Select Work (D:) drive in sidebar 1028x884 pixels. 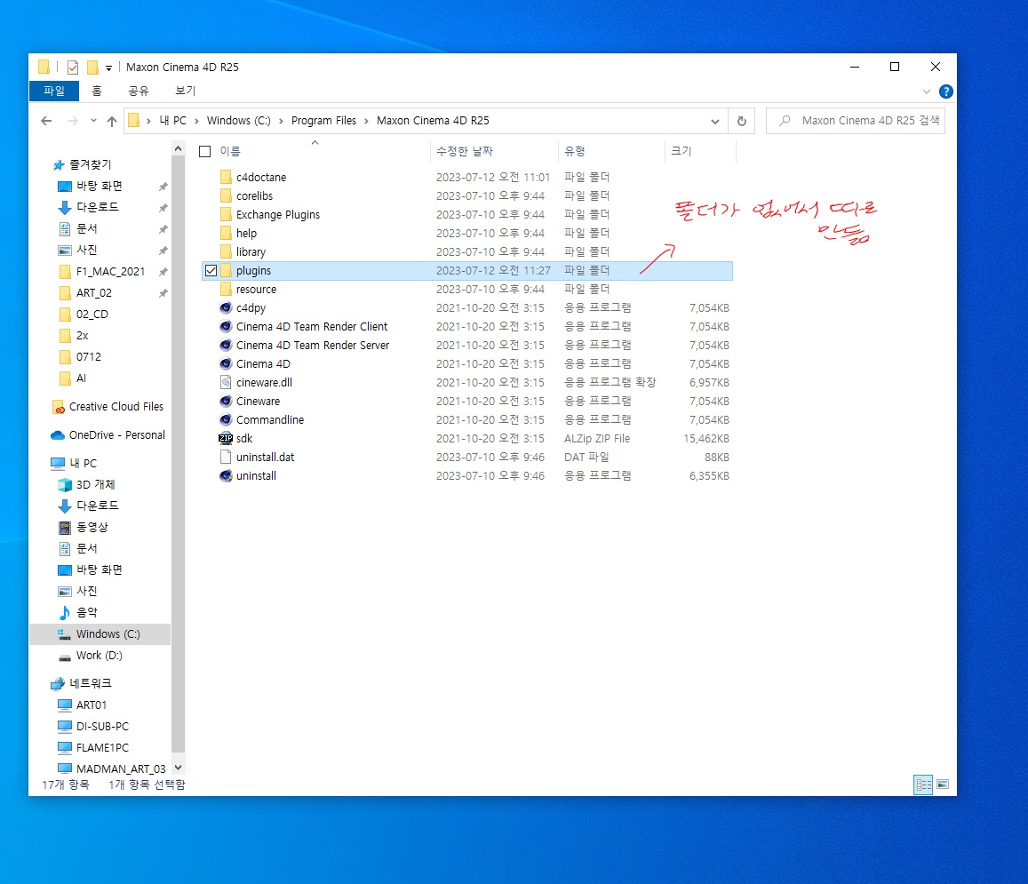point(99,655)
